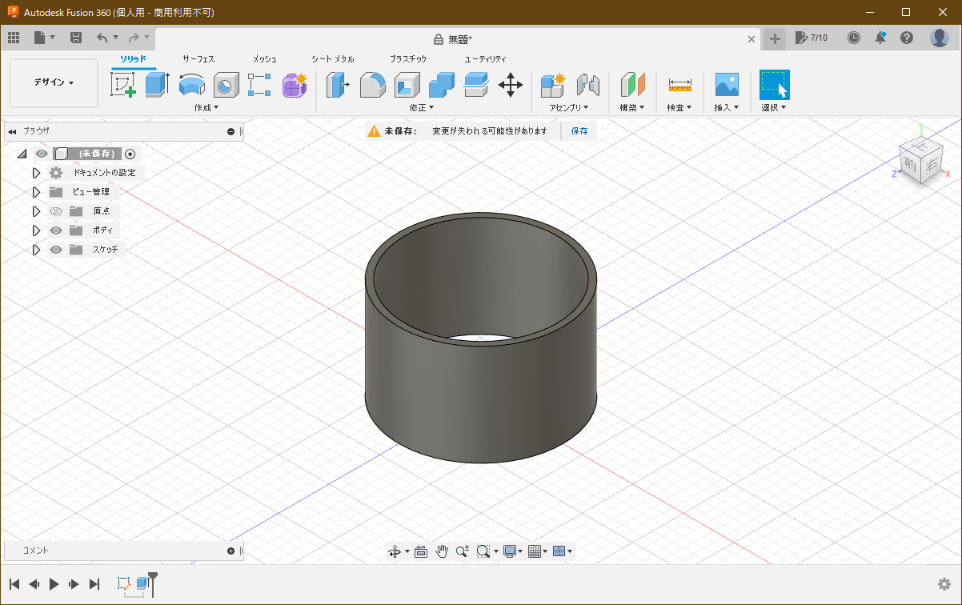Hide the ボディ folder
This screenshot has height=605, width=962.
56,230
